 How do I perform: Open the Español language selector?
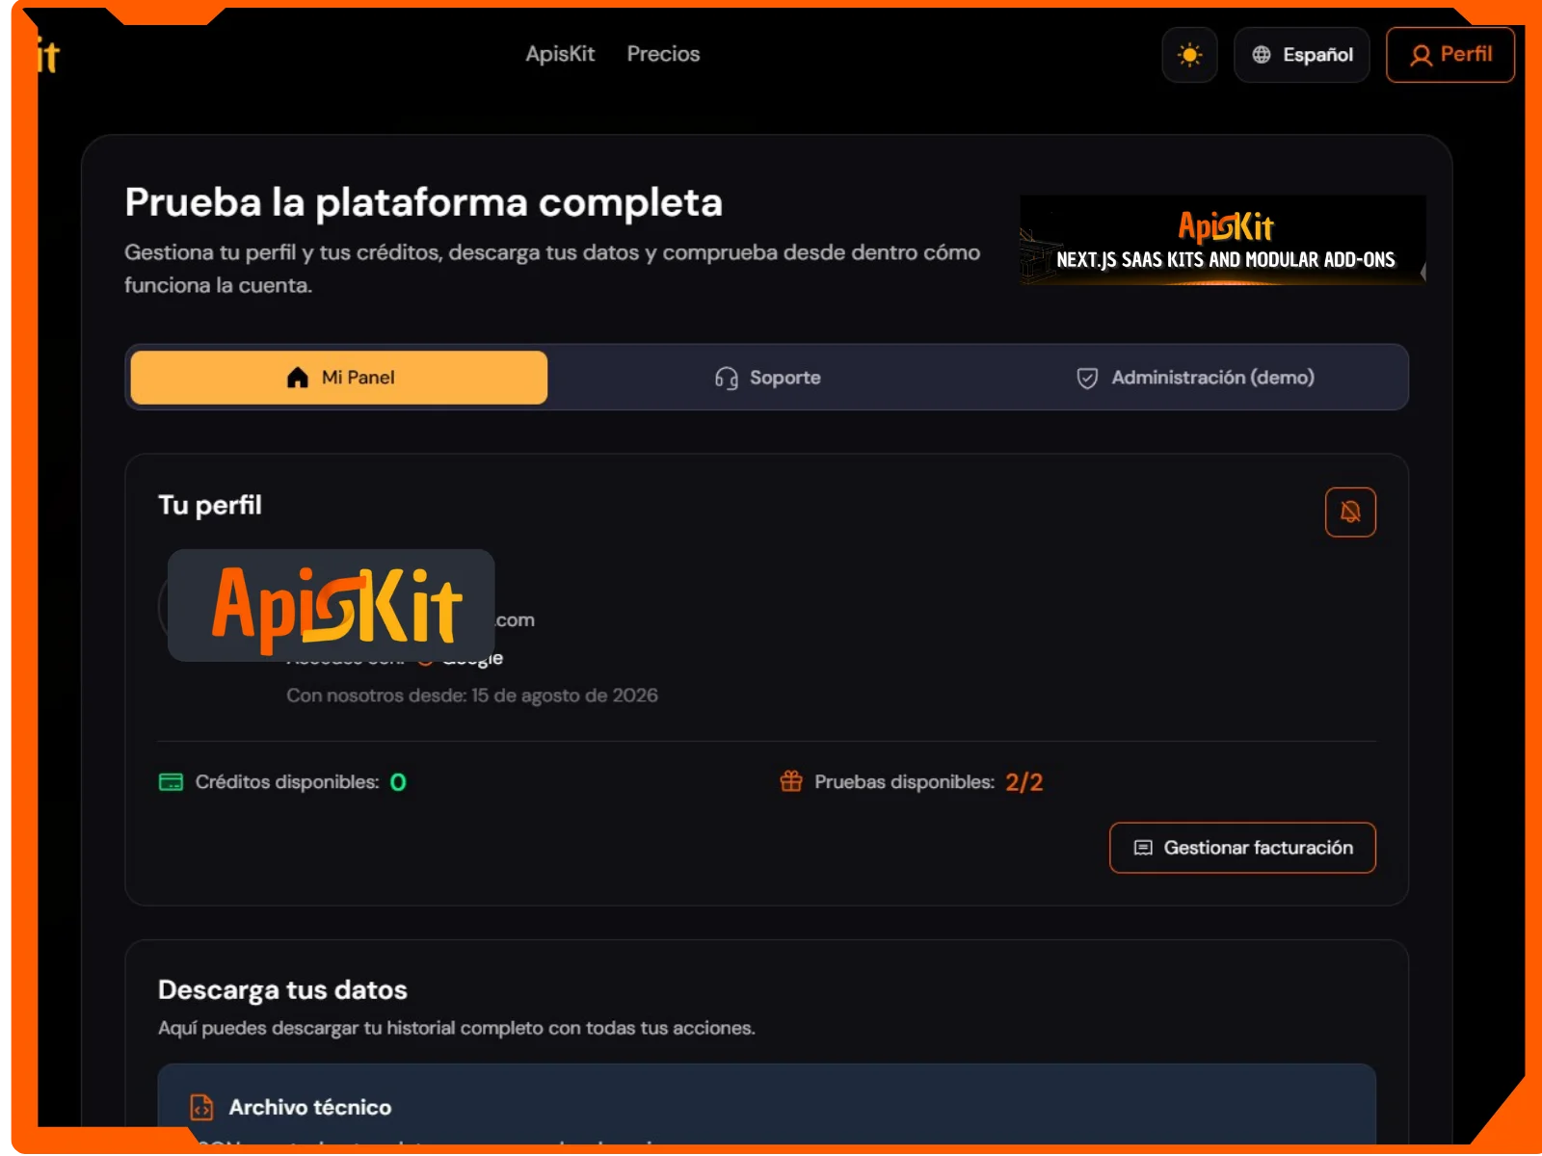pos(1301,55)
